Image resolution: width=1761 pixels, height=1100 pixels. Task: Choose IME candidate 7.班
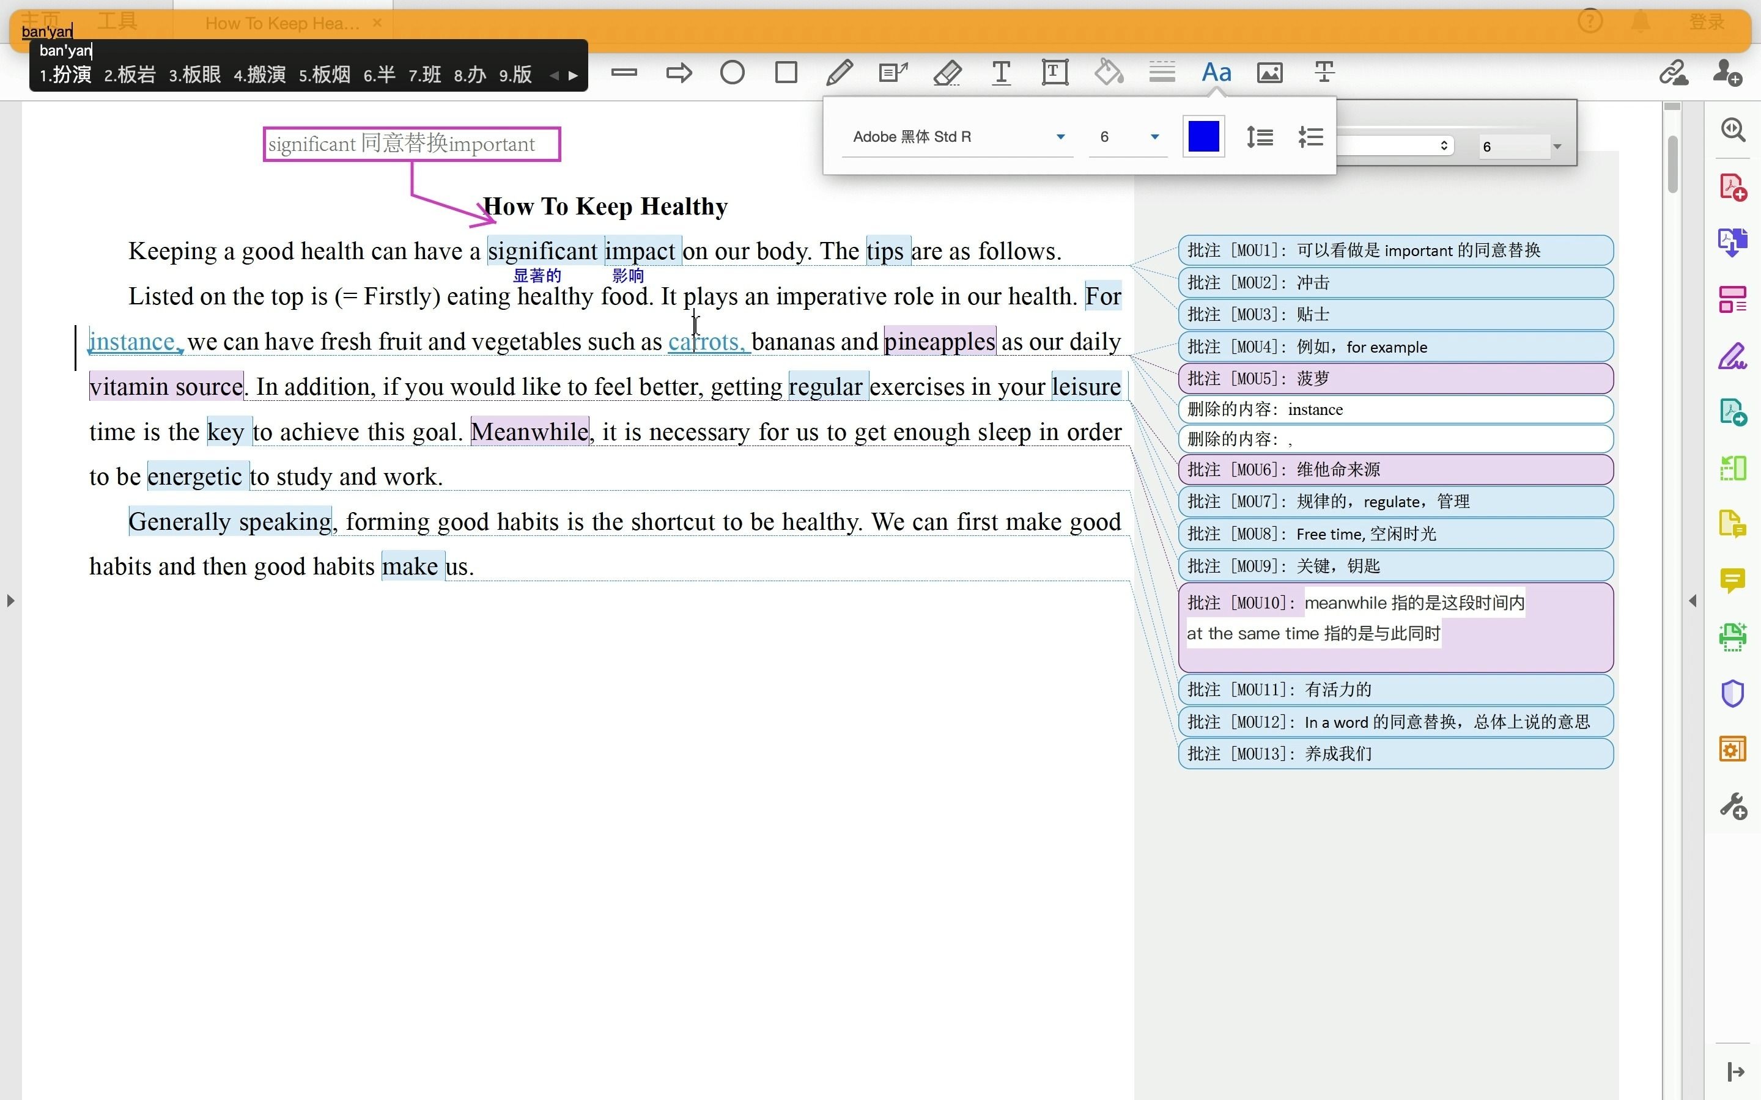tap(424, 75)
